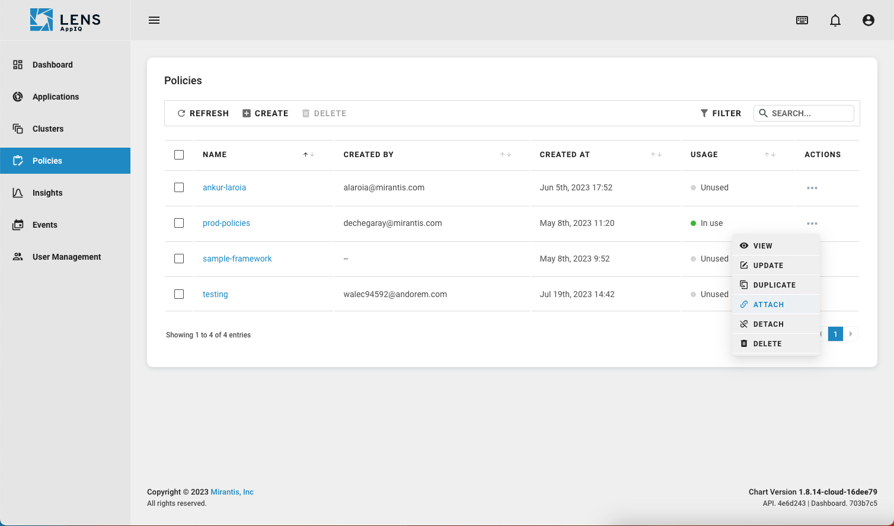Toggle the select-all checkbox in header
This screenshot has height=526, width=894.
click(x=179, y=155)
